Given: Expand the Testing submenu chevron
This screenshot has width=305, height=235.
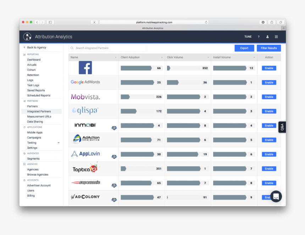Looking at the screenshot, I should pos(59,143).
